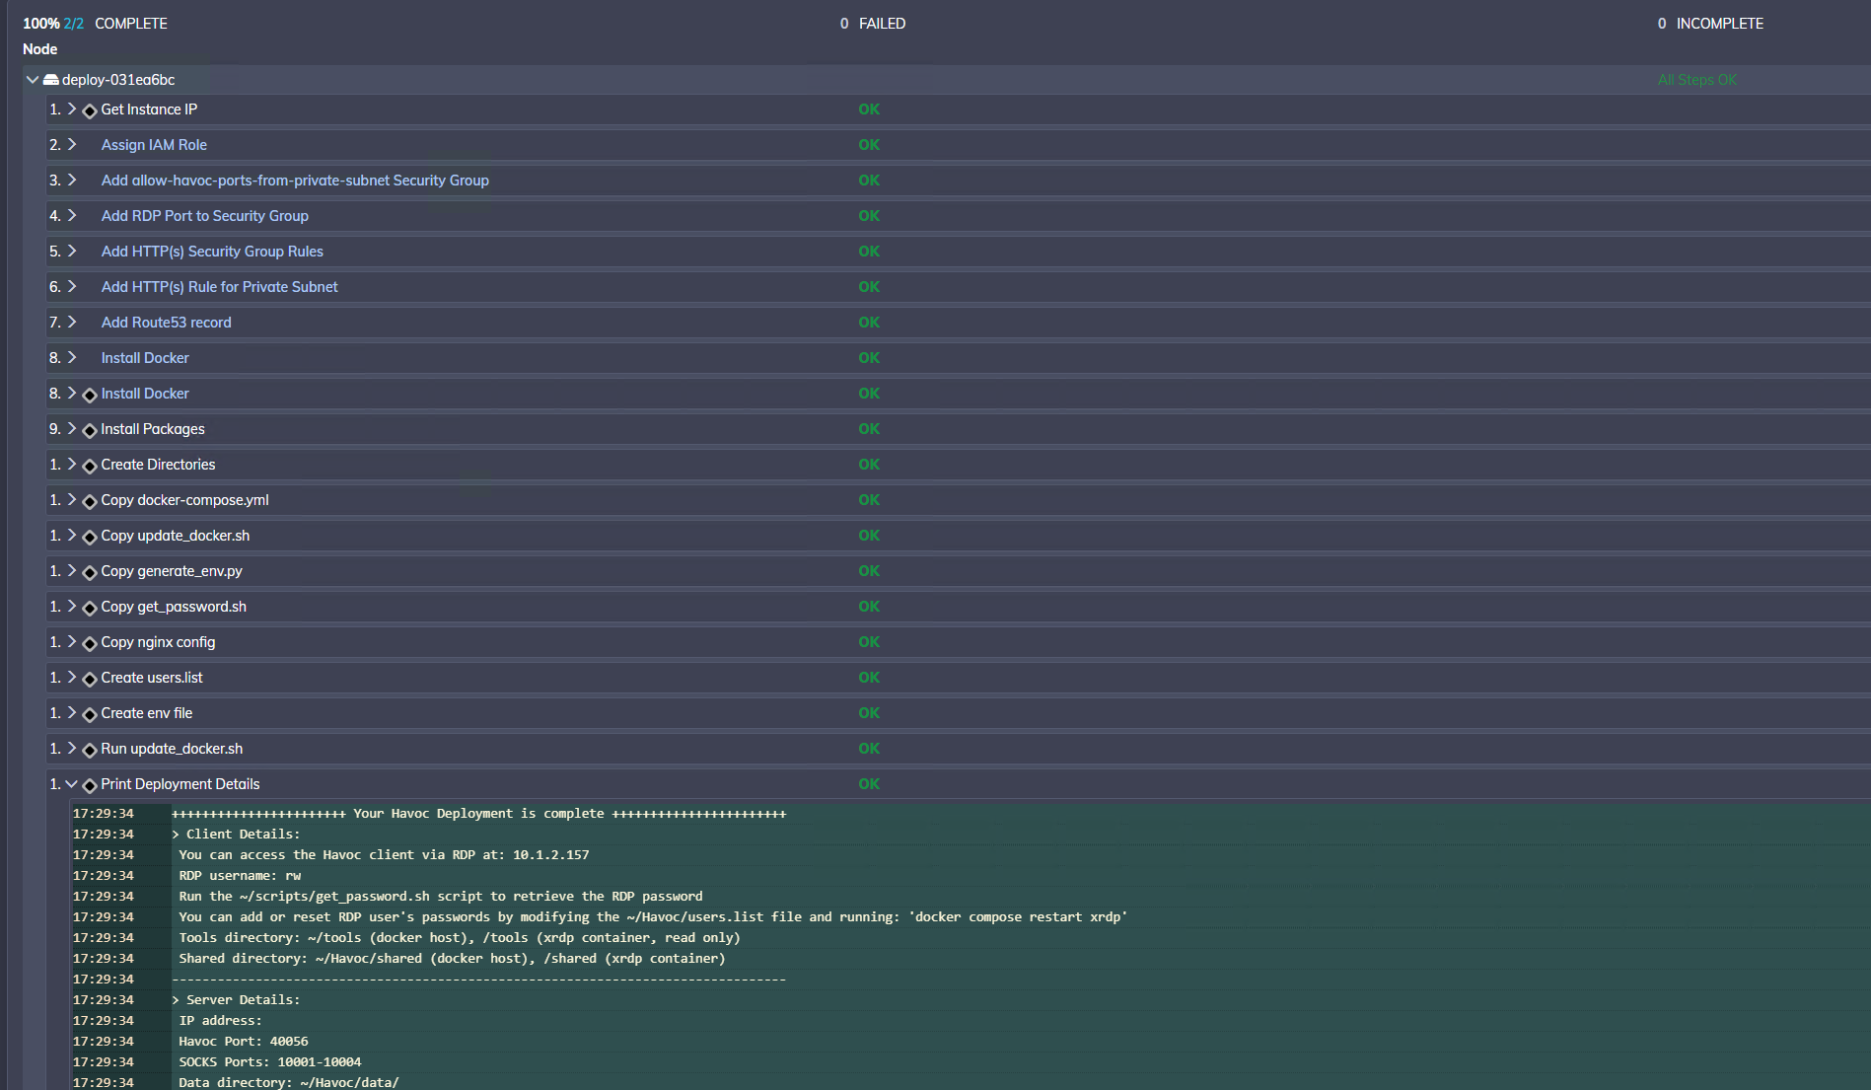Expand the Create env file step chevron
Screen dimensions: 1871x1090
(x=72, y=713)
